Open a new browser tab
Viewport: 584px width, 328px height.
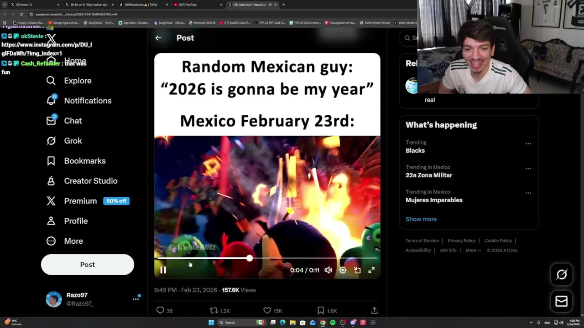tap(284, 5)
